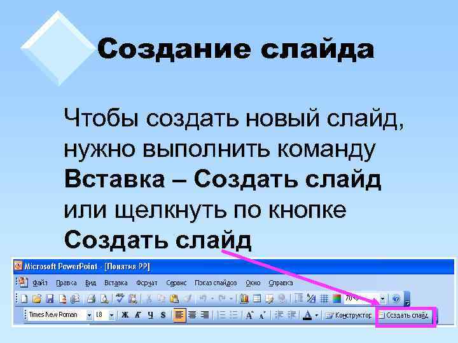Click the Expand All icon
The image size is (458, 343).
point(298,299)
